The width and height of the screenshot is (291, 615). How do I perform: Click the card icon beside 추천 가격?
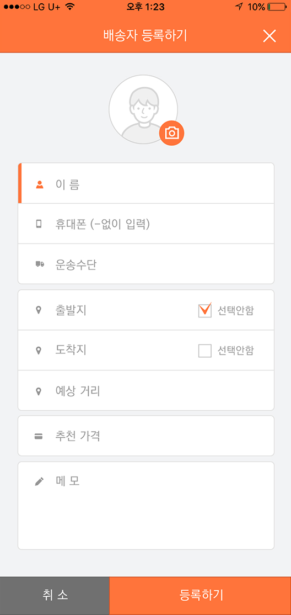pos(39,436)
